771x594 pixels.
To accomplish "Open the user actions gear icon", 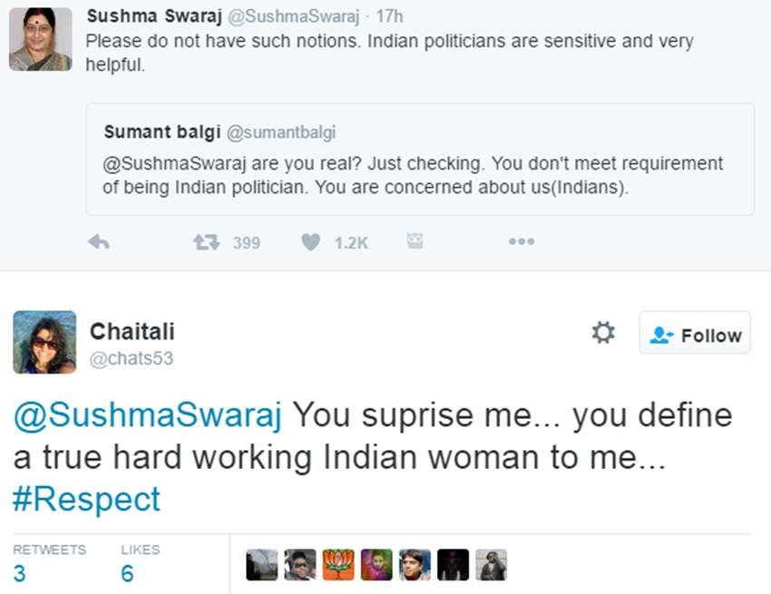I will 601,333.
